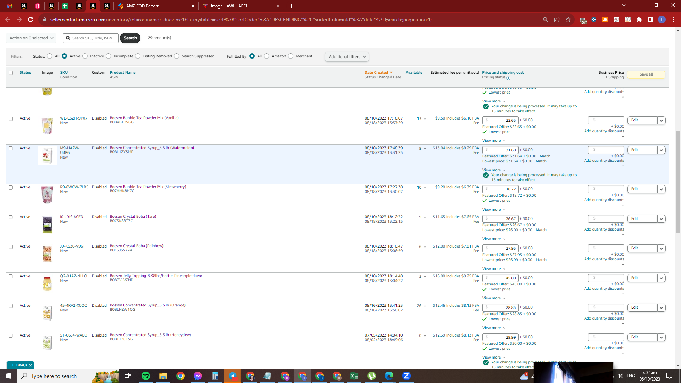
Task: Open the Windows Start menu
Action: pos(9,376)
